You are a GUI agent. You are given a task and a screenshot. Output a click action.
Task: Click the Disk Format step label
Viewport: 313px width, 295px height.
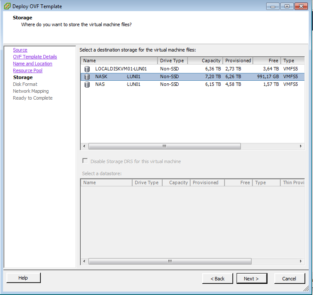coord(25,84)
